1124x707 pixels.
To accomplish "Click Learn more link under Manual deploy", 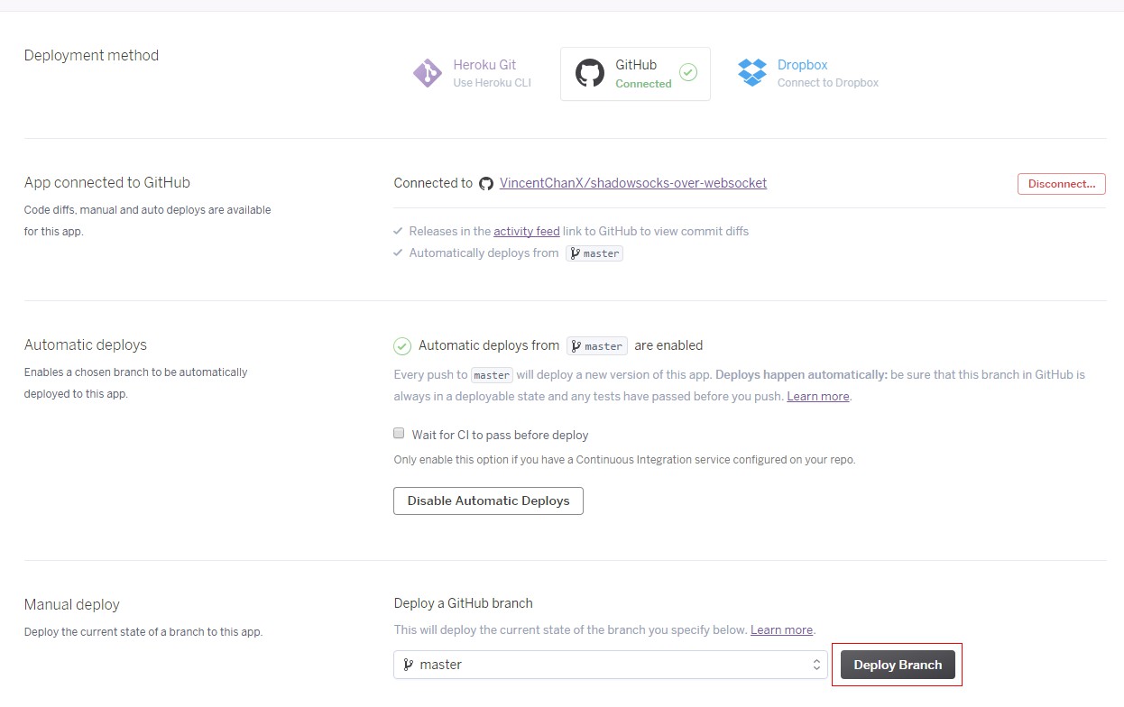I will pyautogui.click(x=781, y=629).
